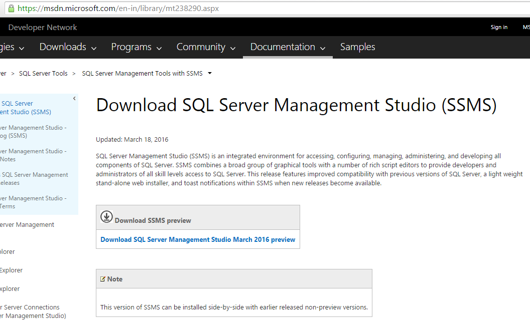Go to the Samples menu item
Image resolution: width=530 pixels, height=321 pixels.
click(358, 47)
